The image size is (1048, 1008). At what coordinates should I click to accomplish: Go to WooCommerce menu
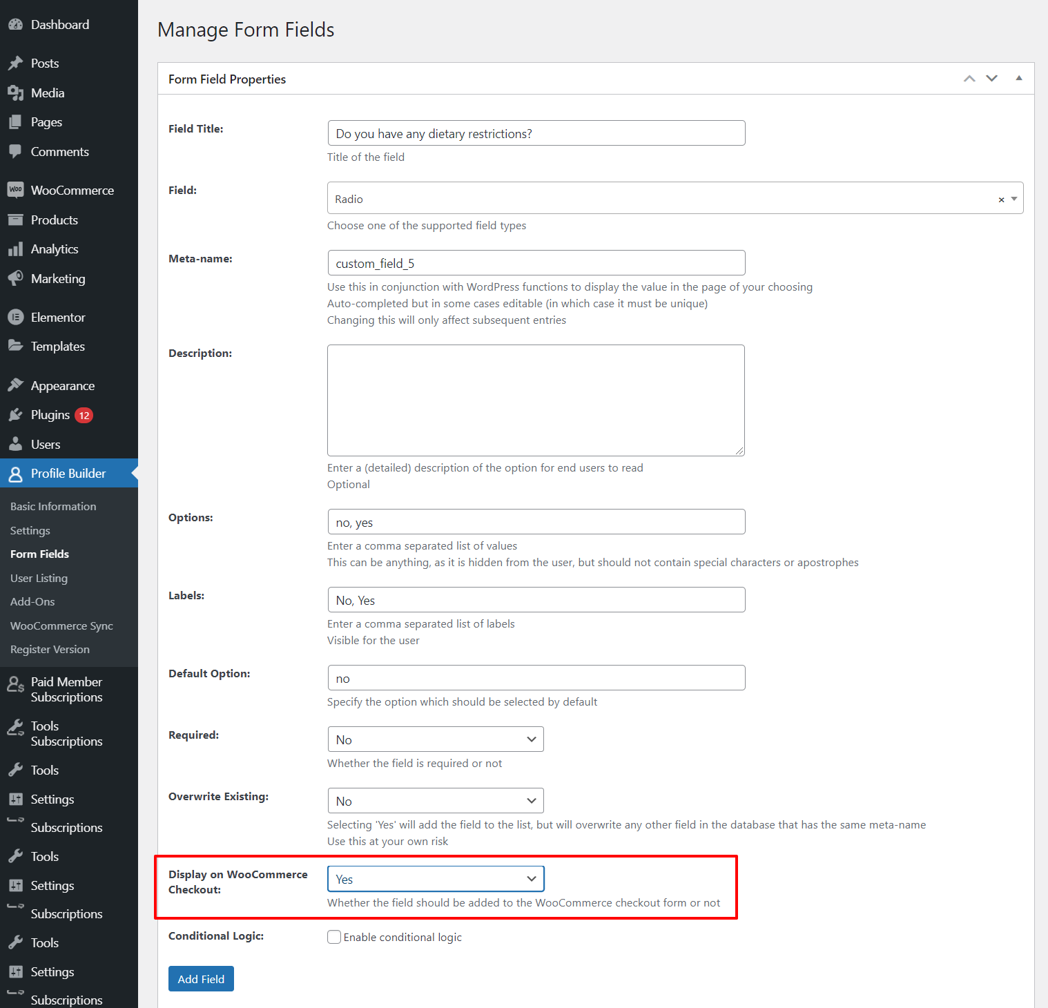72,191
